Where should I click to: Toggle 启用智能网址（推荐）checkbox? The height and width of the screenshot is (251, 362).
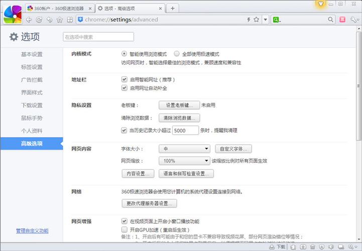[x=124, y=79]
